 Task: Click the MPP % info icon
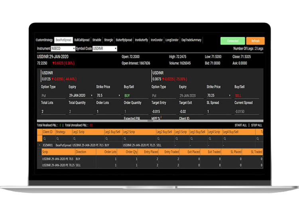point(161,117)
